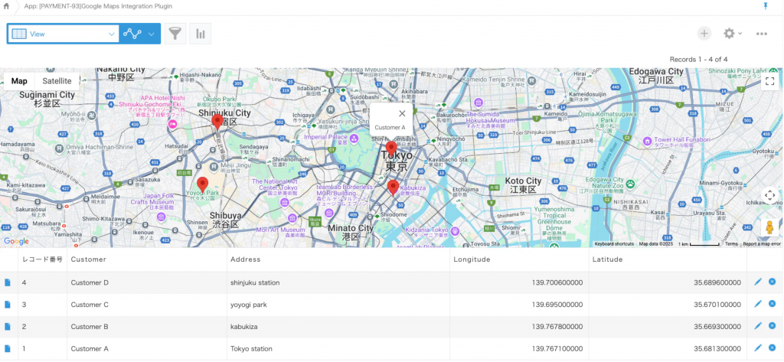Viewport: 784px width, 362px height.
Task: Click the Yoyogi Park map marker
Action: coord(202,185)
